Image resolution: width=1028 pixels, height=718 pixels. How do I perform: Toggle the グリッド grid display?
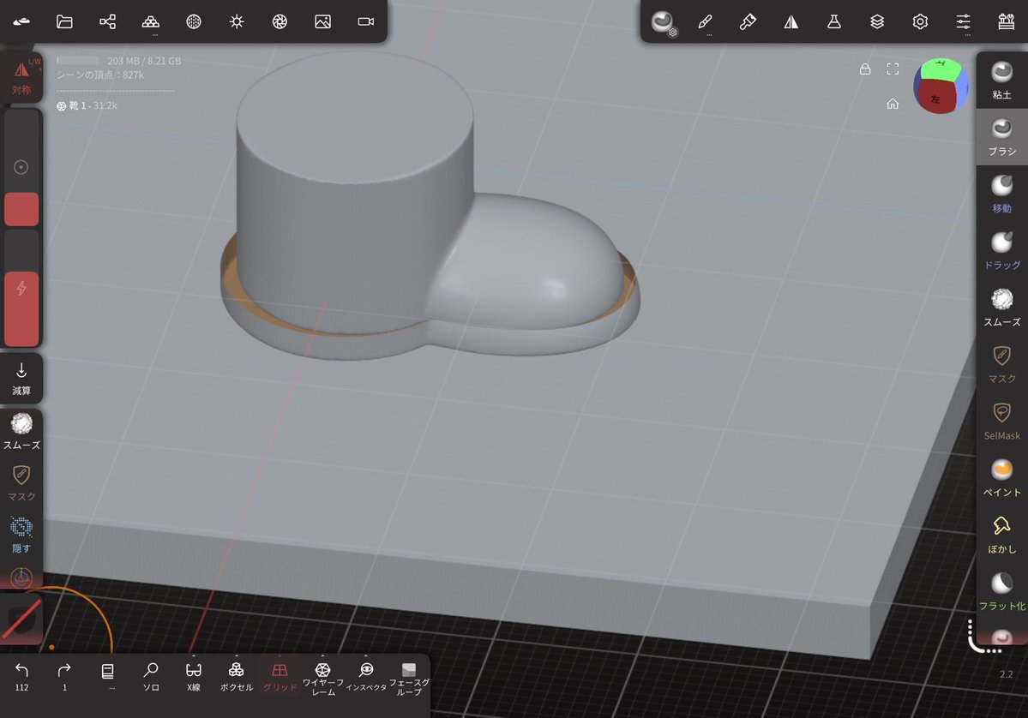click(280, 675)
